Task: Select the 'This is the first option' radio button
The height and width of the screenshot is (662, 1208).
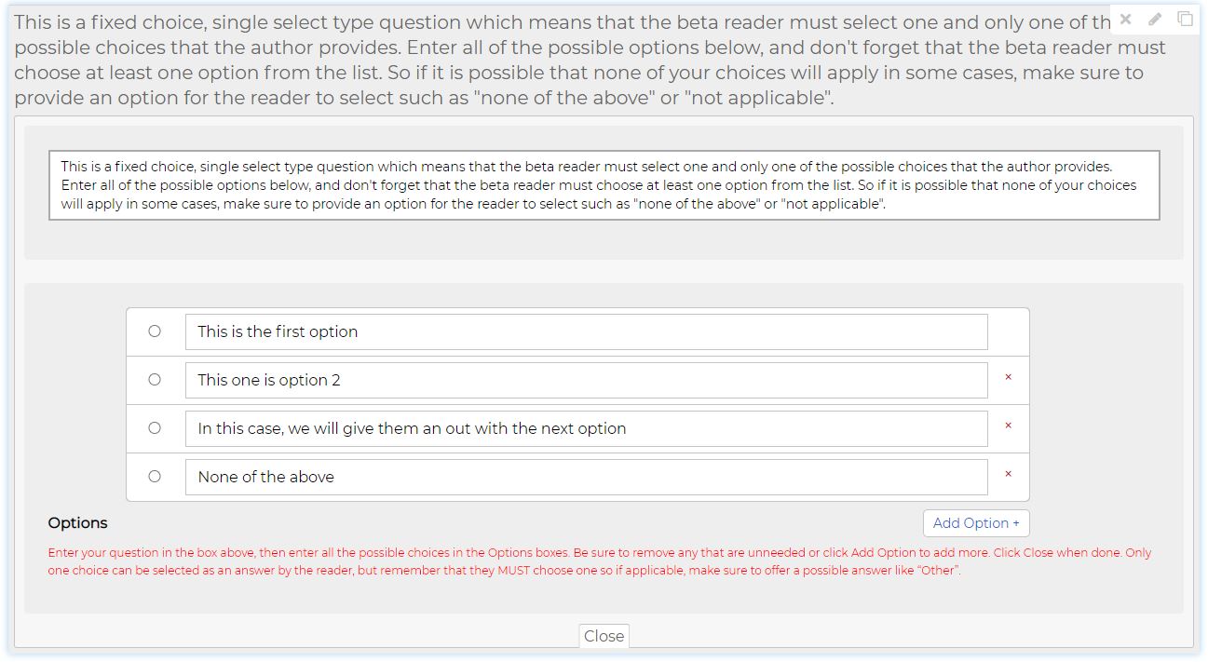Action: coord(155,331)
